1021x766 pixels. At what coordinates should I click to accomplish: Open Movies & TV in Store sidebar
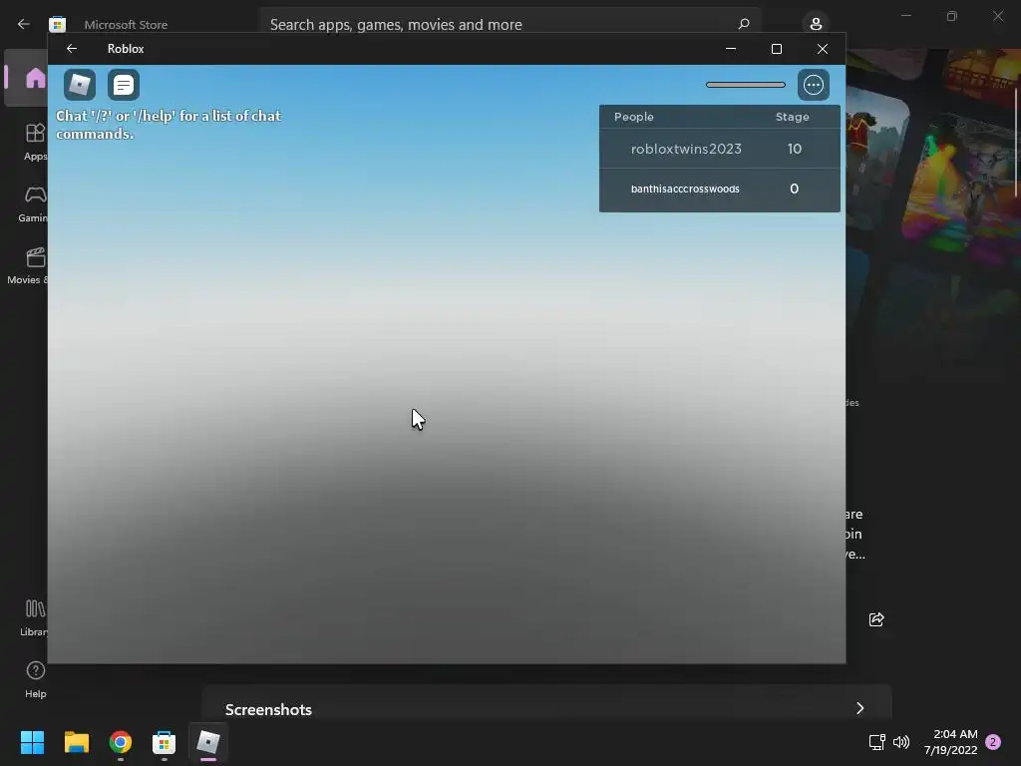30,265
